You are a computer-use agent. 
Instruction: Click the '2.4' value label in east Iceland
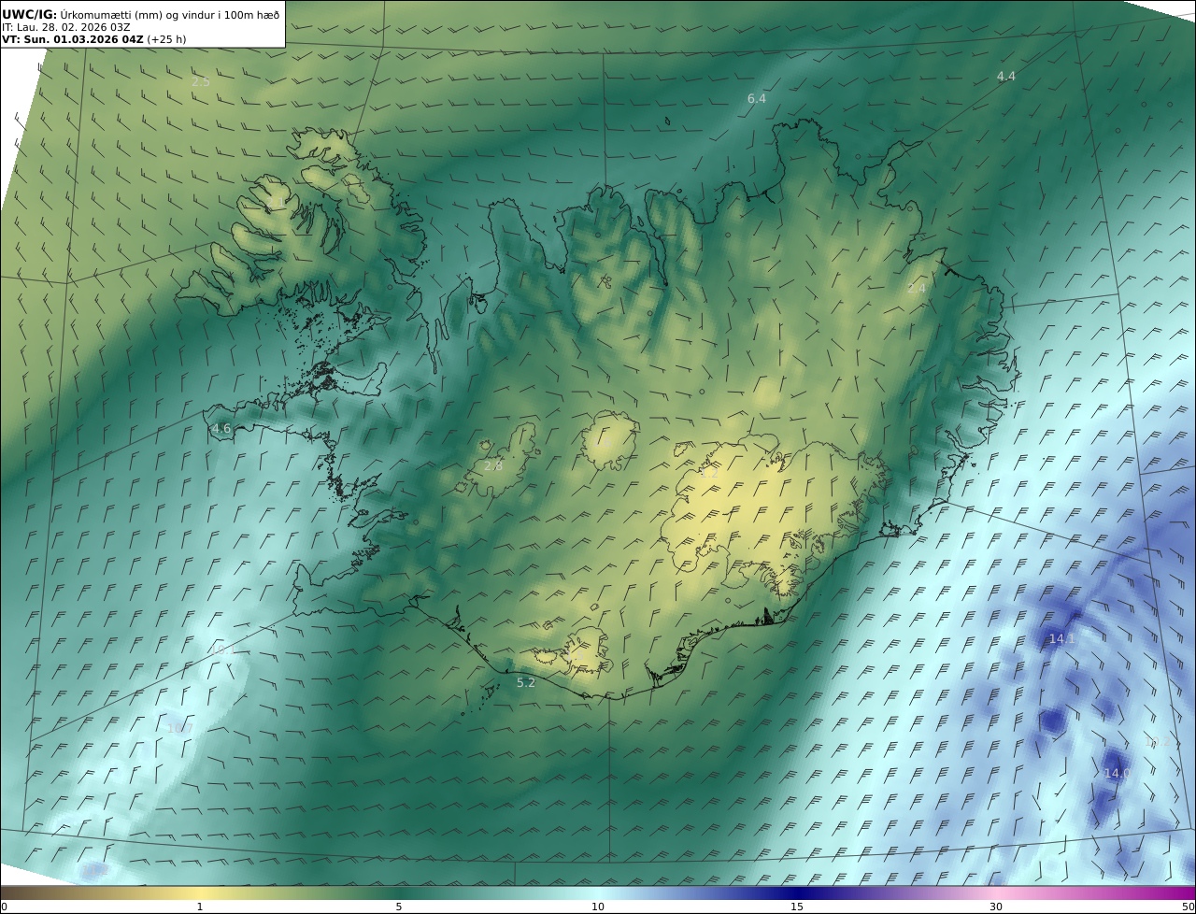click(x=916, y=289)
